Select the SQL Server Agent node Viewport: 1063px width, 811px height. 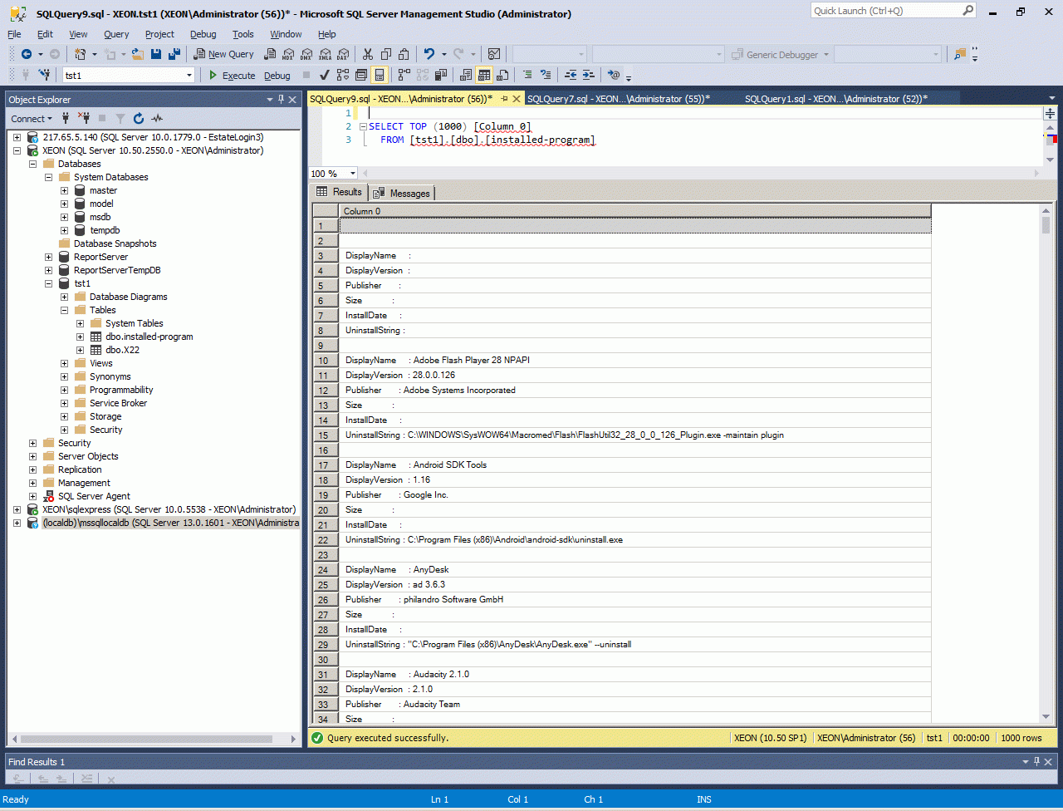coord(94,496)
